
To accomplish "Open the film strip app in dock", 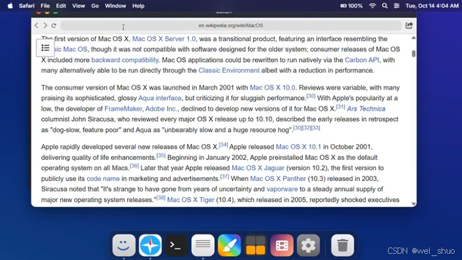I will [282, 245].
